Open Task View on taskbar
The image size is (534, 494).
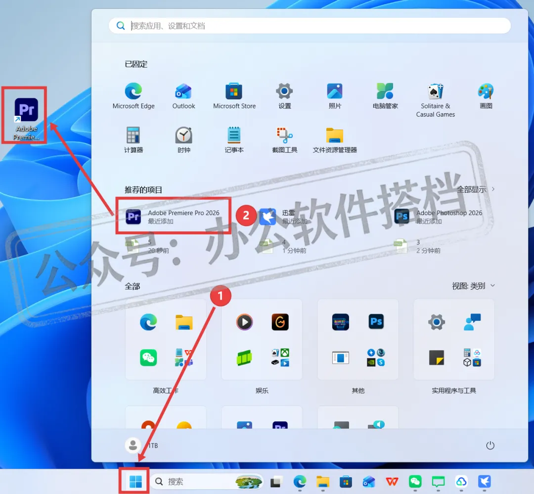coord(276,482)
